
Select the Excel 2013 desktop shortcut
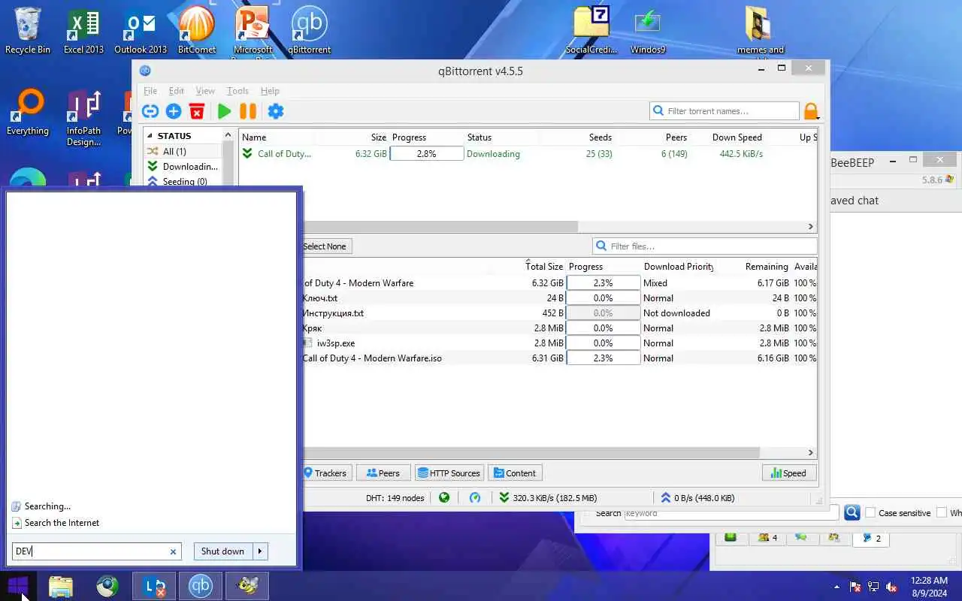pyautogui.click(x=83, y=30)
